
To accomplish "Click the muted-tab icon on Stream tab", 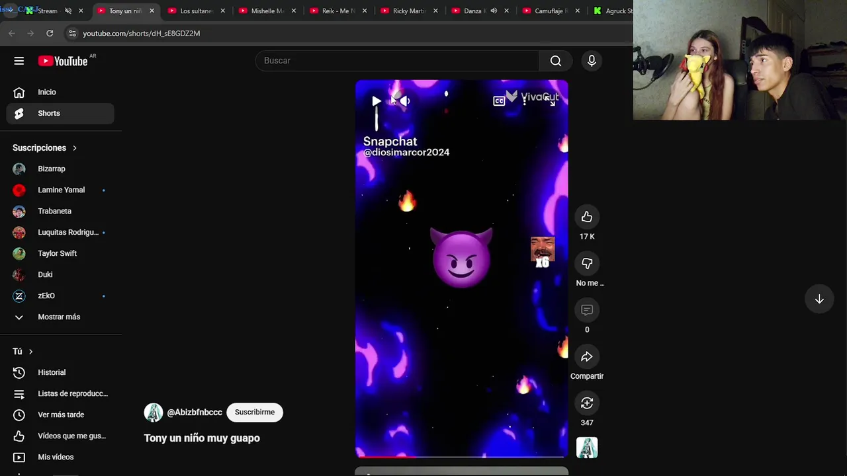I will pyautogui.click(x=67, y=11).
